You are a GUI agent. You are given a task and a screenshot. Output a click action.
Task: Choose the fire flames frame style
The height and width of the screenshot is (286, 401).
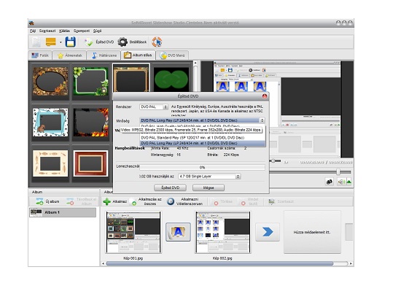coord(91,123)
